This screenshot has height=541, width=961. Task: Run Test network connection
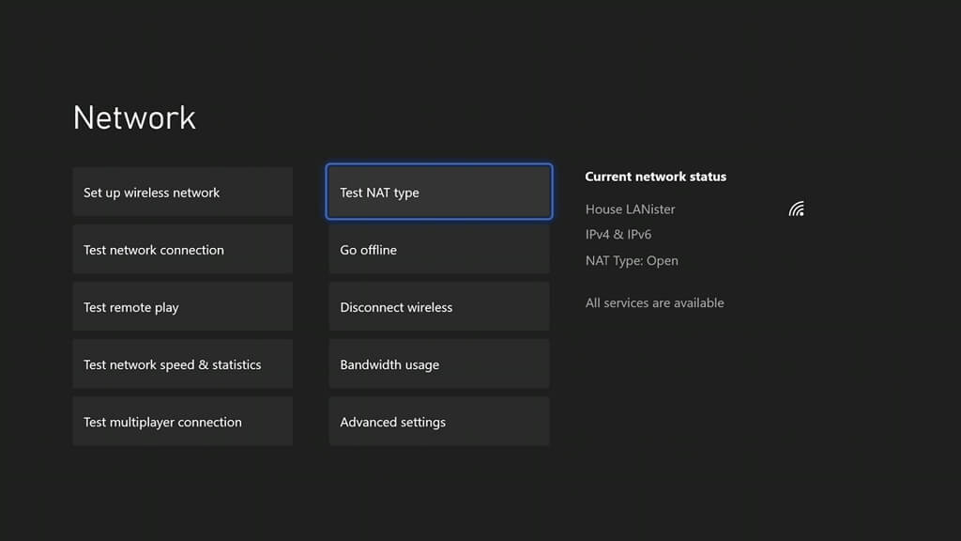[182, 249]
